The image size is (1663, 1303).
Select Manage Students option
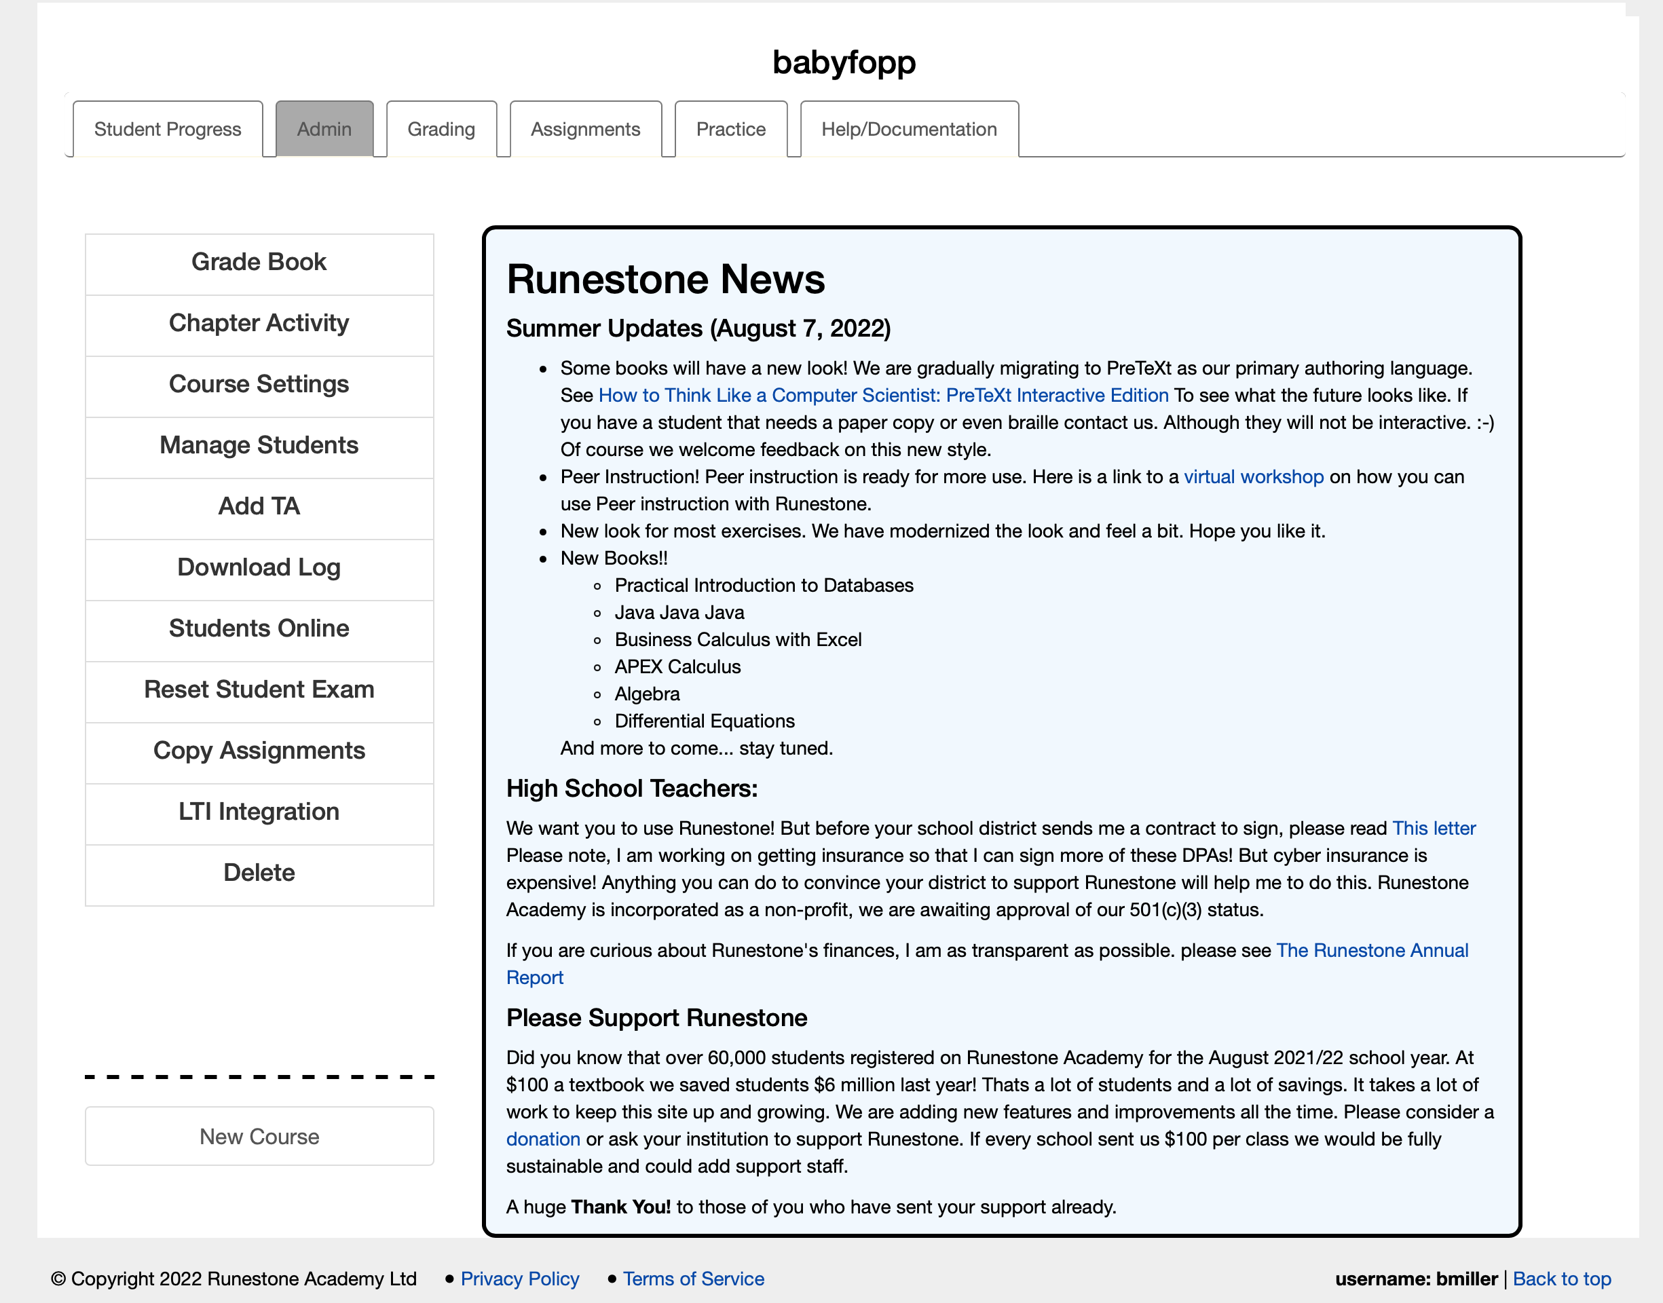click(x=259, y=447)
